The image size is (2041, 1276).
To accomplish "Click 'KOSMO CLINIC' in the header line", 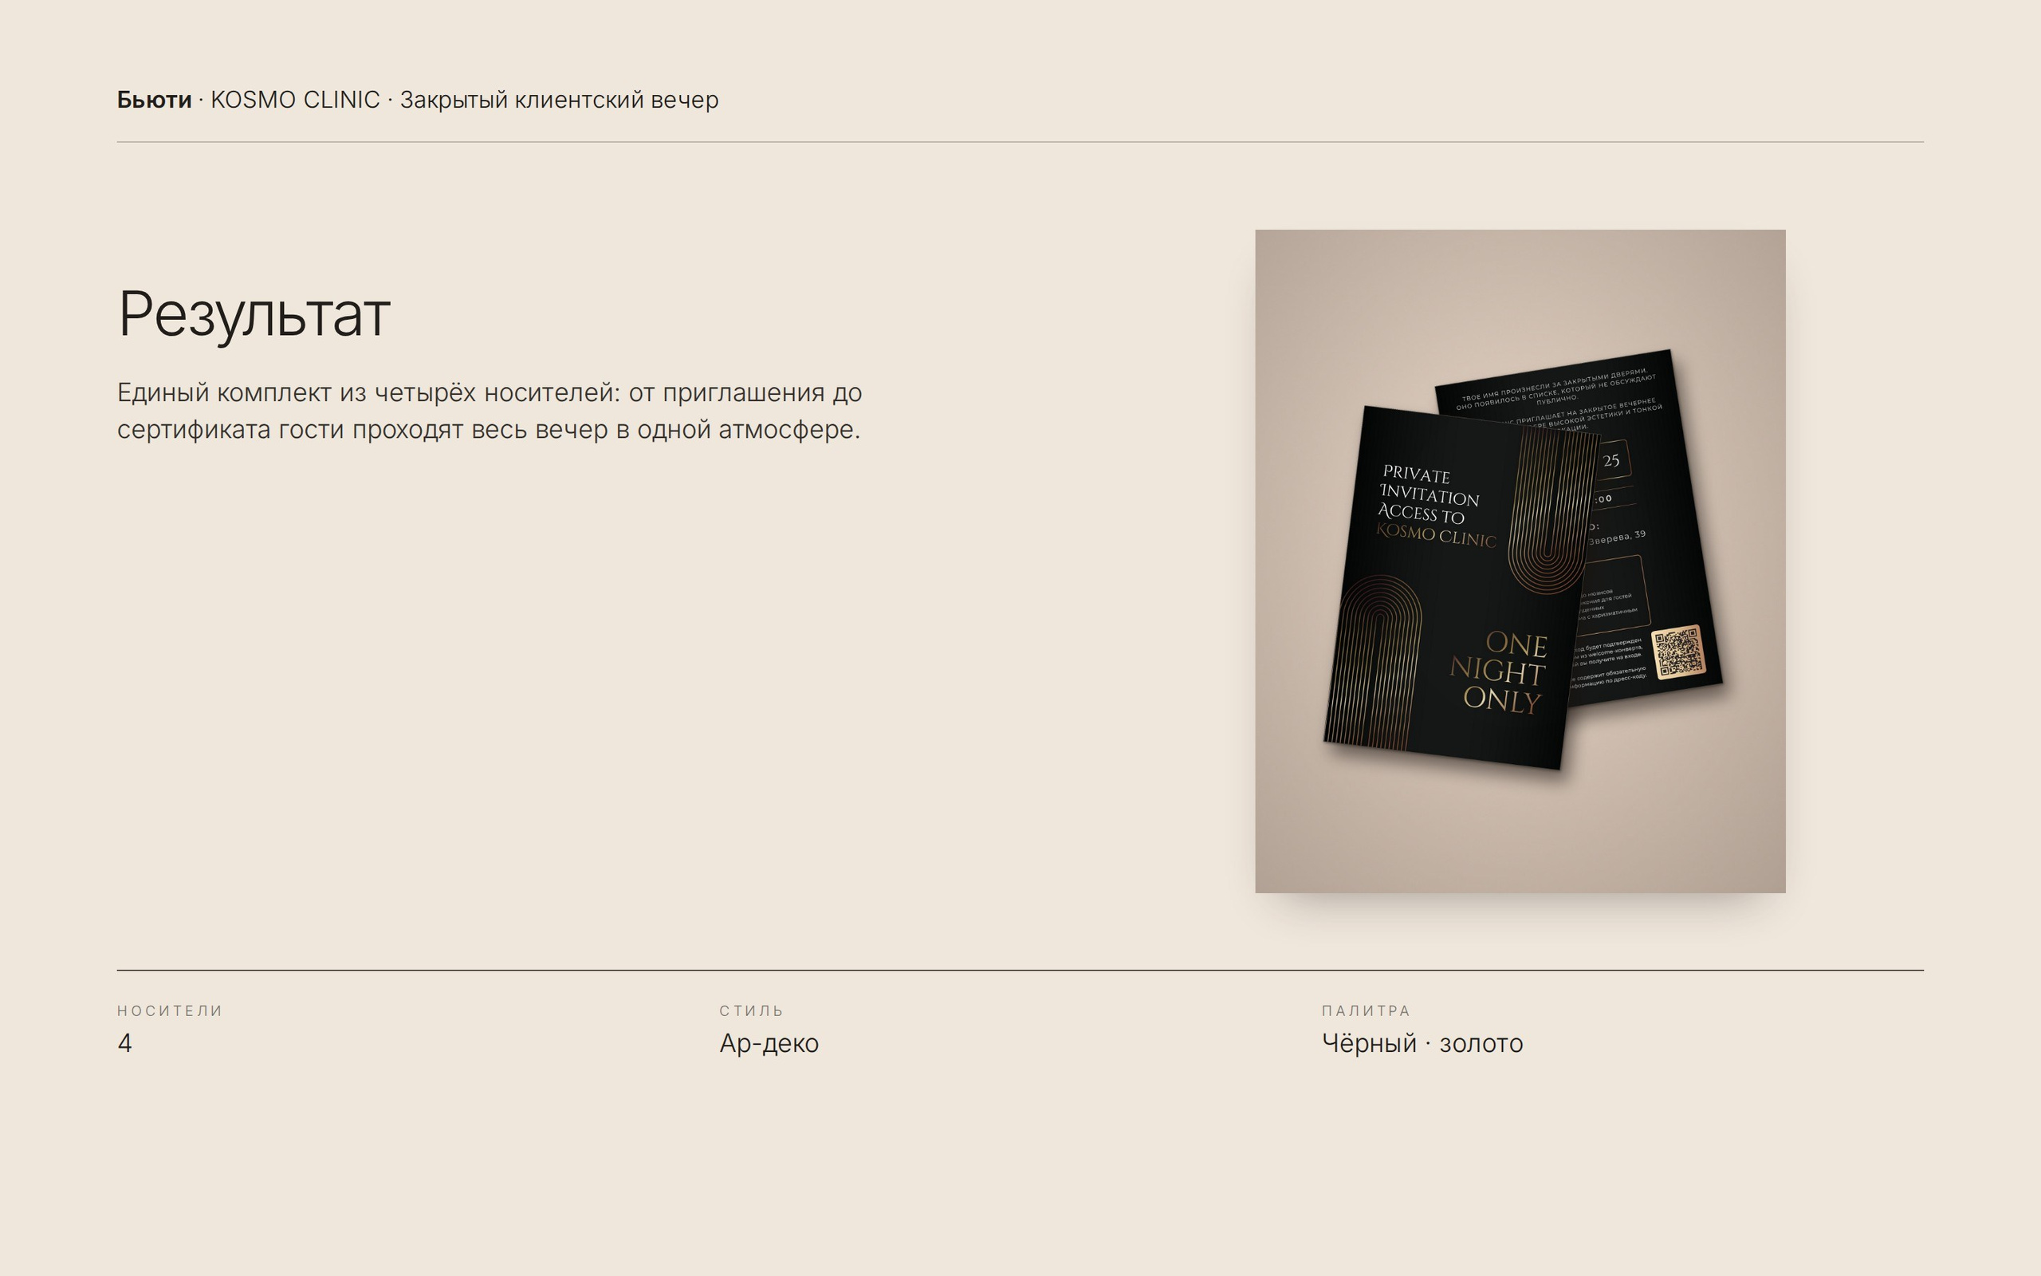I will point(295,100).
